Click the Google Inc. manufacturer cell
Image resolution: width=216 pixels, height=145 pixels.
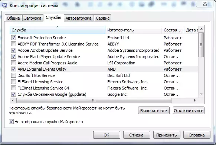117,94
